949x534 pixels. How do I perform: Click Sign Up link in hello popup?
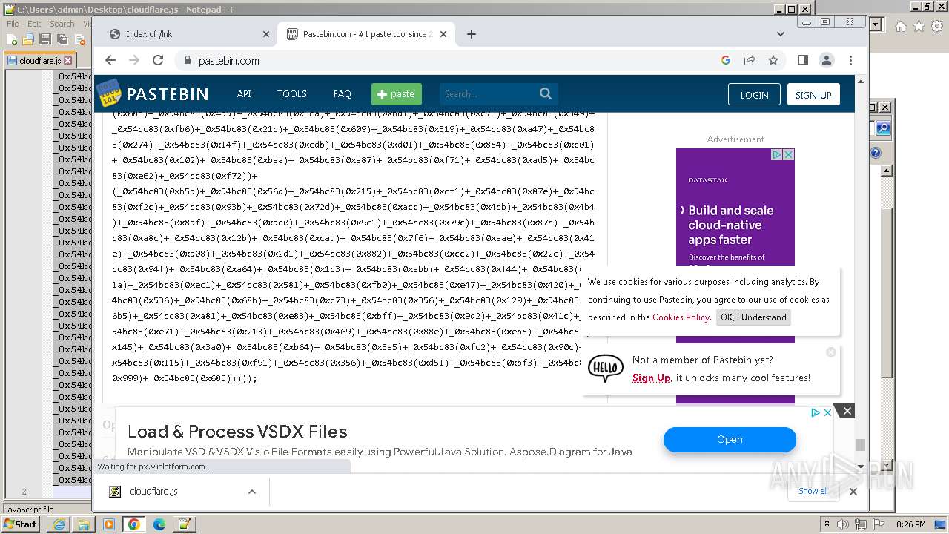pos(651,378)
